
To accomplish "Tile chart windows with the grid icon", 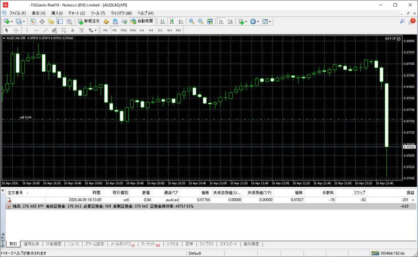I will point(210,21).
